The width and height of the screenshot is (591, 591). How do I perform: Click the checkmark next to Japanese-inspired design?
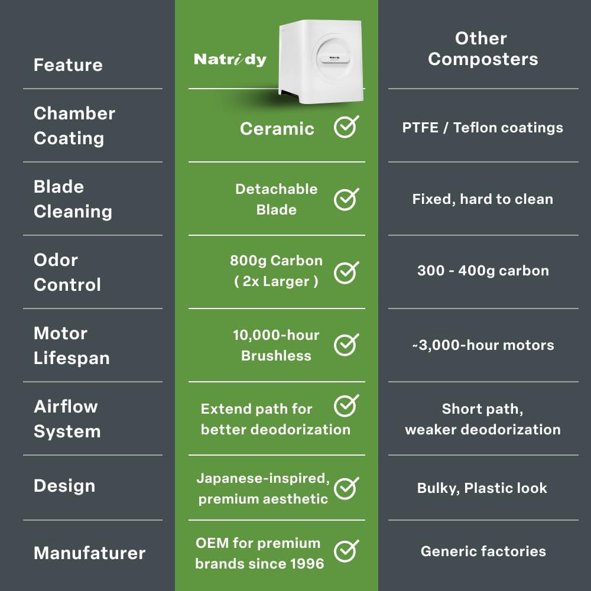346,488
